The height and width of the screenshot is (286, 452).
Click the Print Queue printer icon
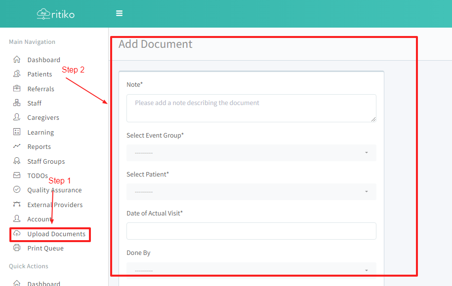tap(17, 248)
